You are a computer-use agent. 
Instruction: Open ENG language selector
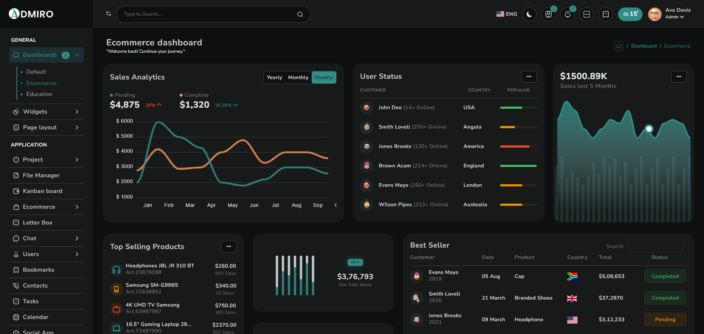(506, 14)
